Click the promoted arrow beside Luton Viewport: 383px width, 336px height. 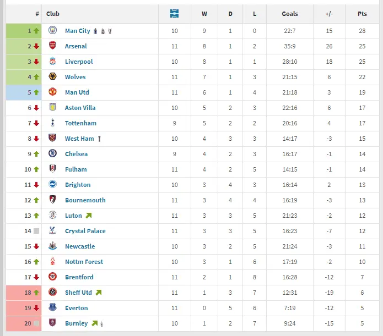pos(88,216)
